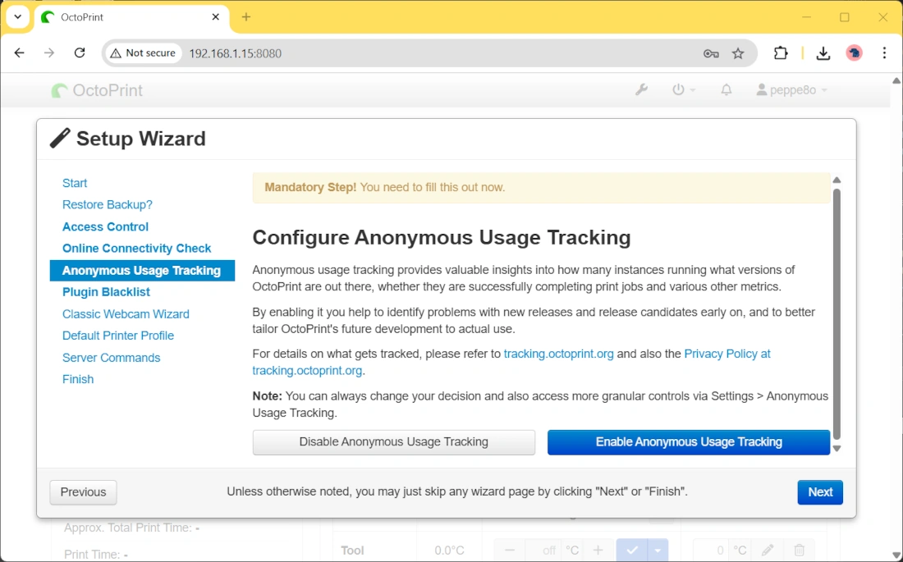
Task: Click the Tool target temperature field
Action: 543,551
